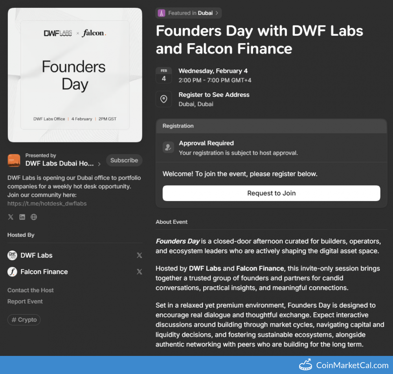The width and height of the screenshot is (393, 374).
Task: Open the Founders Day cover image
Action: [x=75, y=75]
